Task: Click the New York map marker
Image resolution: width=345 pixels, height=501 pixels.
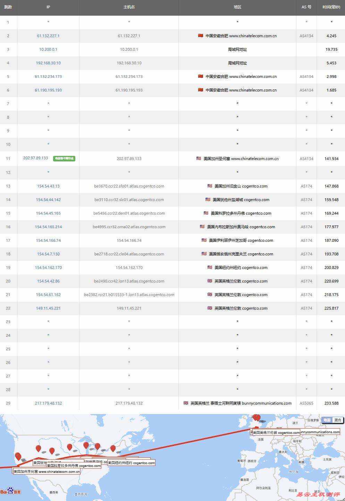Action: tap(113, 449)
